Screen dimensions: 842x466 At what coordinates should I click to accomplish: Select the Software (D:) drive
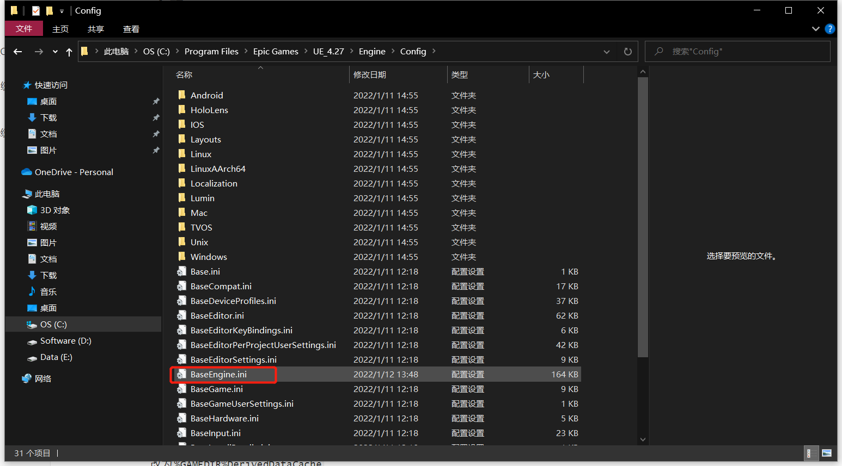tap(66, 340)
